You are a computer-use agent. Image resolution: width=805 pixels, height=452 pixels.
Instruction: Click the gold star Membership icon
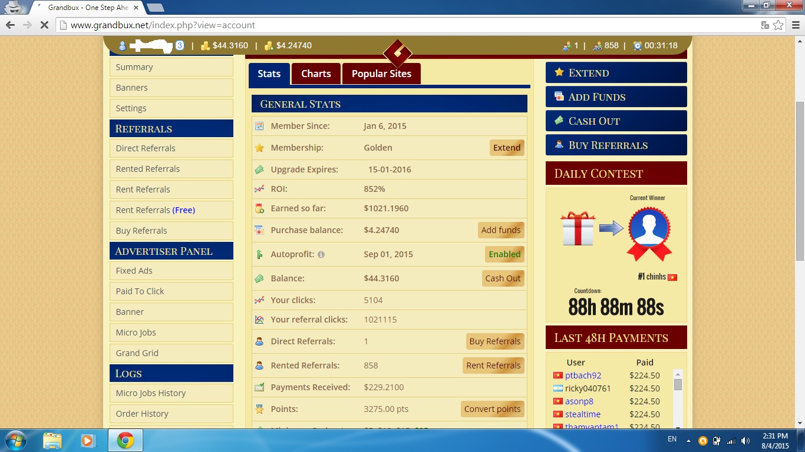[259, 148]
